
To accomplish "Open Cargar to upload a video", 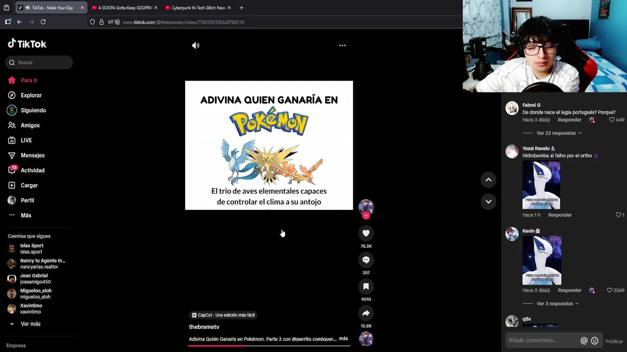I will [x=23, y=185].
